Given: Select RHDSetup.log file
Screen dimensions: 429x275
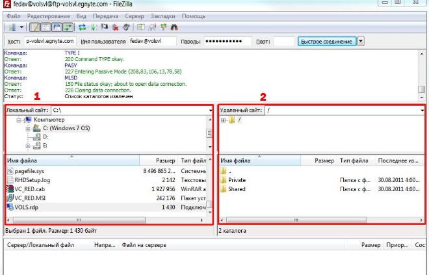Looking at the screenshot, I should [32, 180].
